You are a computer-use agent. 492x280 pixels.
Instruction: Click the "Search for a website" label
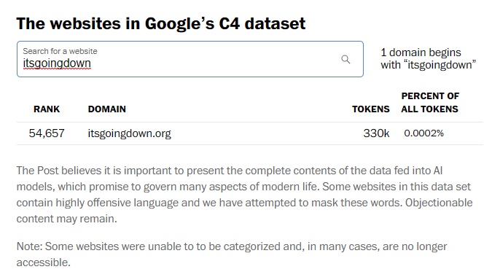60,51
